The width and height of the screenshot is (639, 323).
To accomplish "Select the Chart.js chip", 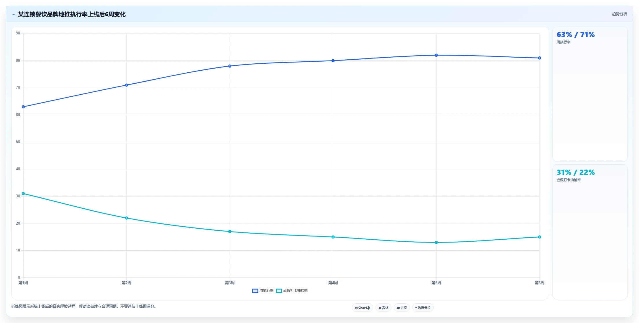I will [362, 308].
